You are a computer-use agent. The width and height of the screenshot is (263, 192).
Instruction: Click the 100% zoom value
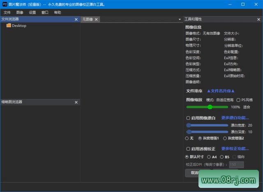pyautogui.click(x=235, y=107)
